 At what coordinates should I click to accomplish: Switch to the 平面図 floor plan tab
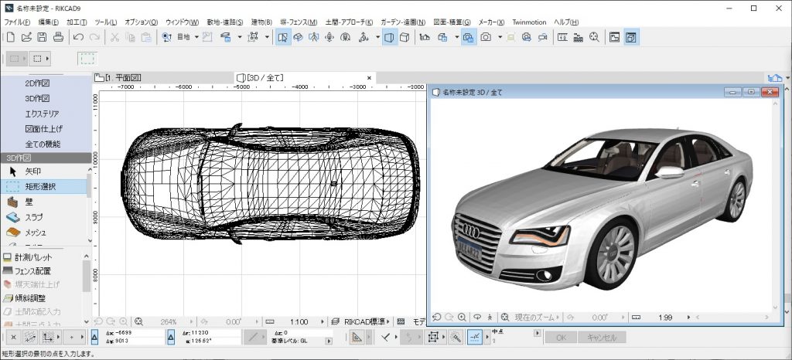(118, 78)
